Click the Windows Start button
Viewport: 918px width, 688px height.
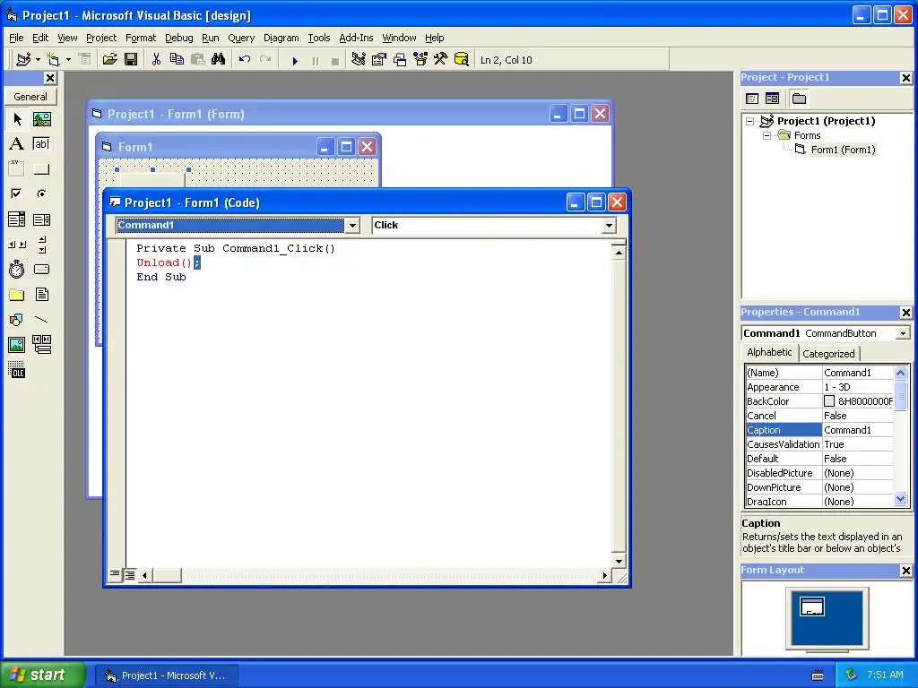[42, 675]
